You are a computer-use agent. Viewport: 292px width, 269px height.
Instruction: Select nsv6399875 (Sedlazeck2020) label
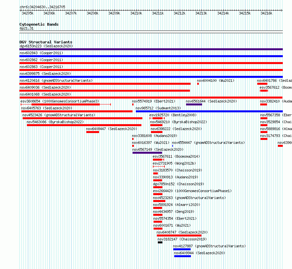tap(45, 74)
